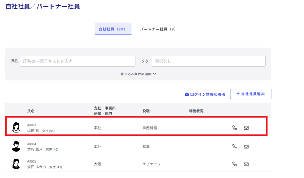This screenshot has width=304, height=178.
Task: Click the phone icon for 山田 花
Action: pyautogui.click(x=235, y=128)
